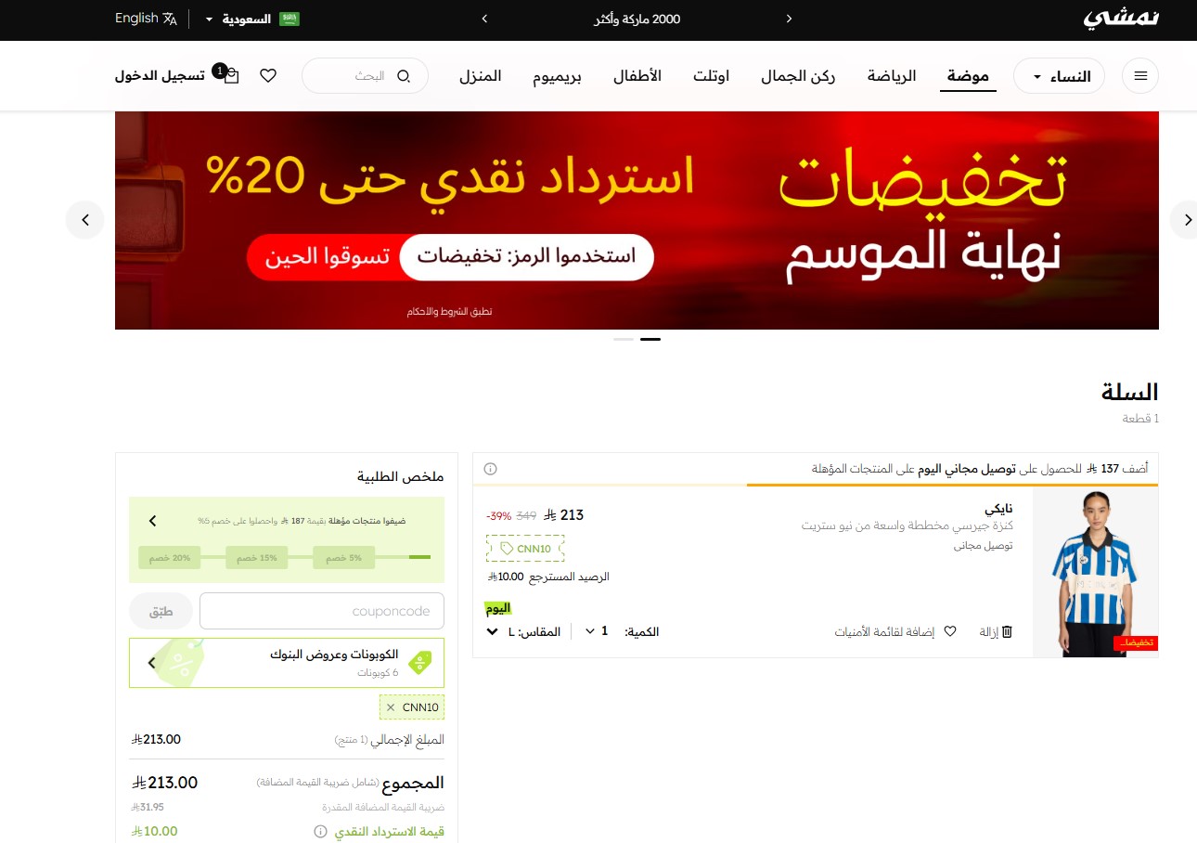
Task: Click the banner text استخدموا الرمز: تخفيضات
Action: click(x=526, y=257)
